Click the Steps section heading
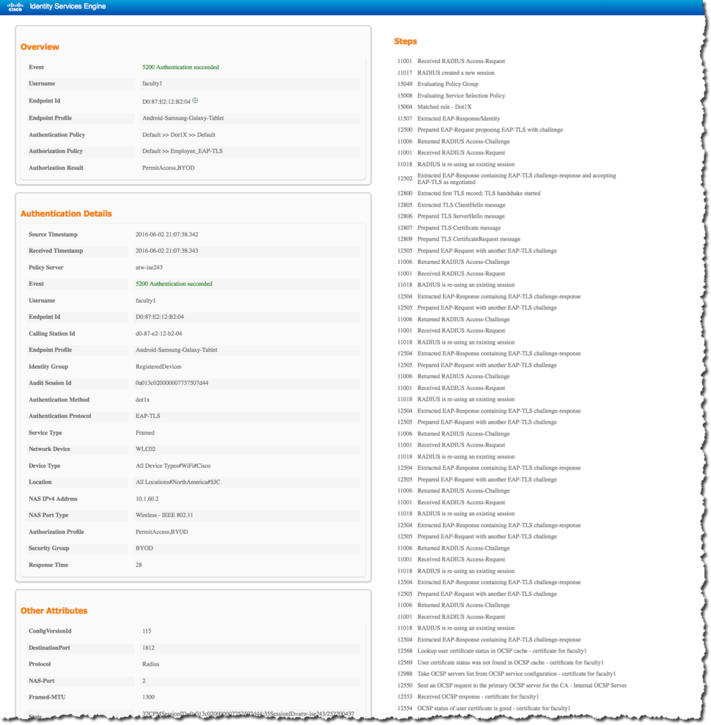This screenshot has width=711, height=725. [x=405, y=41]
